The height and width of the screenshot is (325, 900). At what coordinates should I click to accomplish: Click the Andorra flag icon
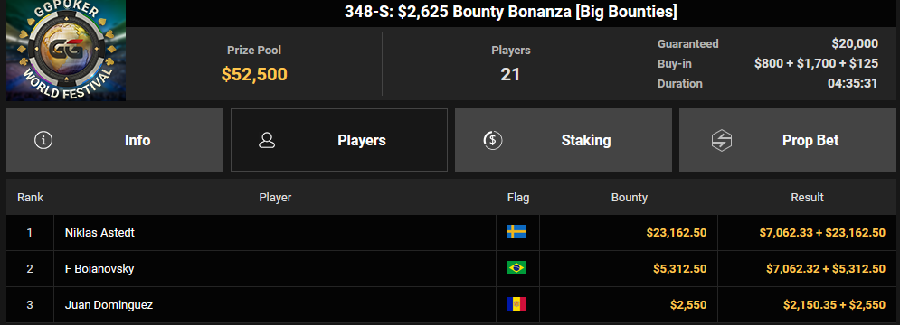point(516,304)
